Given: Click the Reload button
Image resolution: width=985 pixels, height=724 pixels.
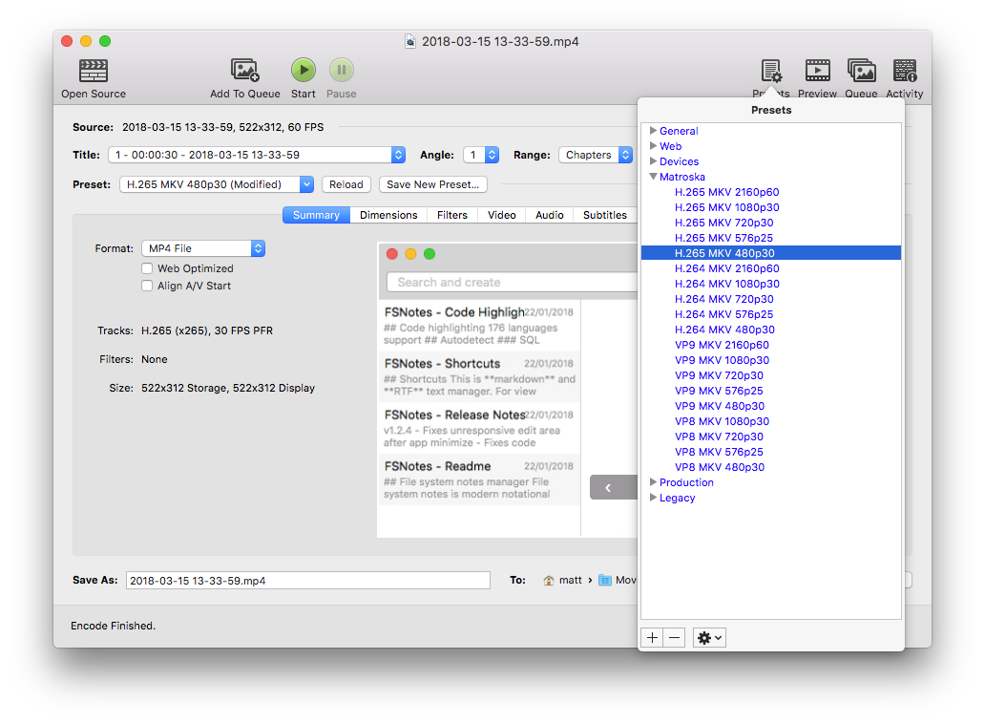Looking at the screenshot, I should pyautogui.click(x=346, y=184).
